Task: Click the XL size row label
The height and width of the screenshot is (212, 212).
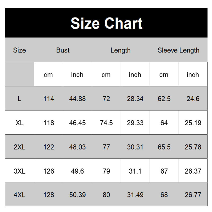Action: click(19, 123)
